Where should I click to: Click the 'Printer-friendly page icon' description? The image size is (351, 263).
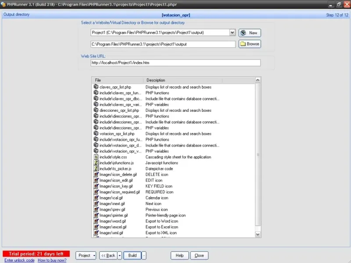pyautogui.click(x=166, y=215)
